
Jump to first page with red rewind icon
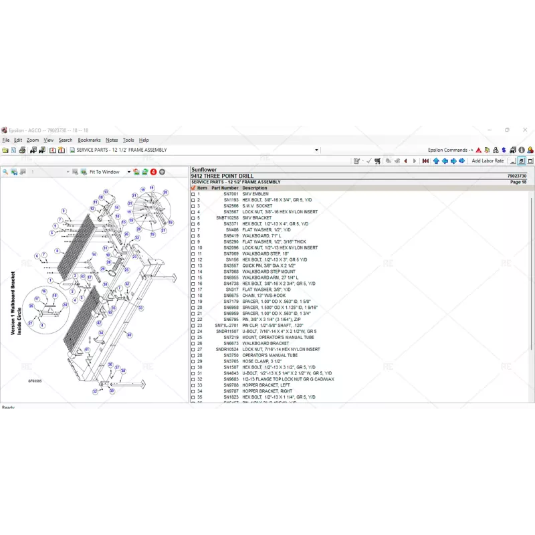point(425,161)
